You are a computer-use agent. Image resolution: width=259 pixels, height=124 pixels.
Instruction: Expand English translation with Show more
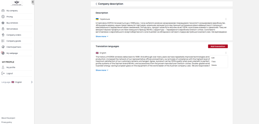pyautogui.click(x=102, y=70)
